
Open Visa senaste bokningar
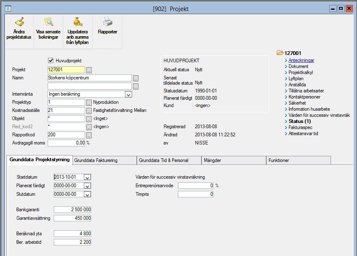click(48, 32)
